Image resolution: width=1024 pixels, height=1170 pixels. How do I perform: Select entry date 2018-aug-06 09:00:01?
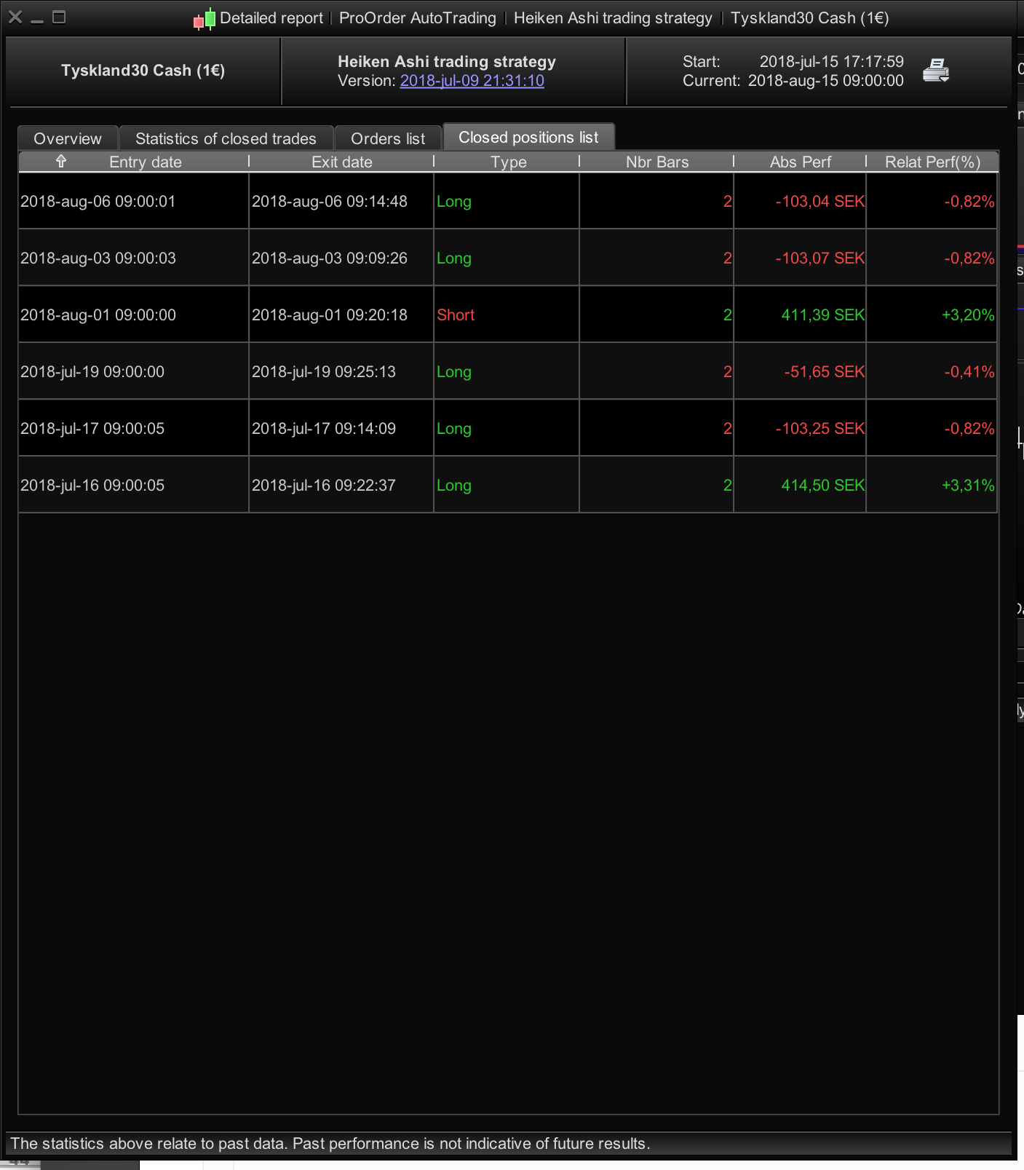point(98,202)
